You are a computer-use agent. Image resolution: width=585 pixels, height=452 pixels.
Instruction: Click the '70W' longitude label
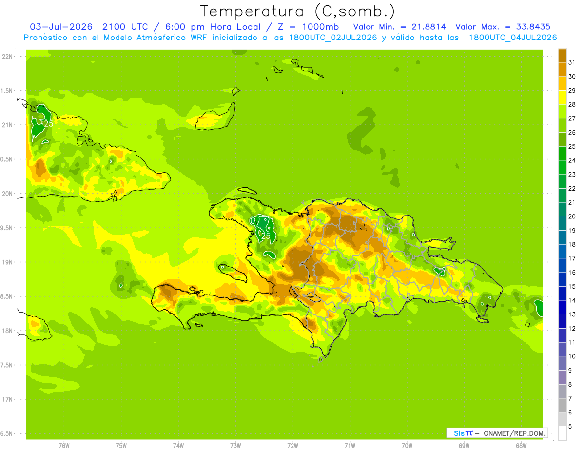407,445
